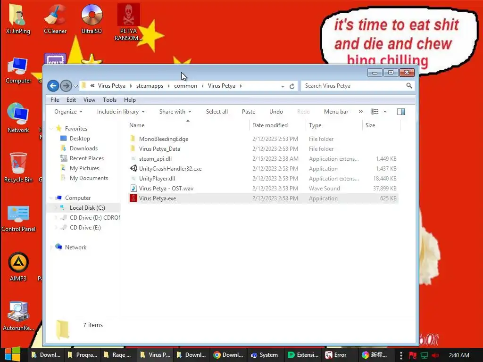Open the view options dropdown arrow
483x362 pixels.
385,112
